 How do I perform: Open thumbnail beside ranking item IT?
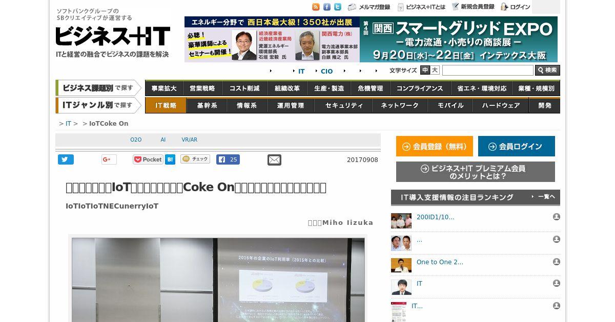coord(401,287)
